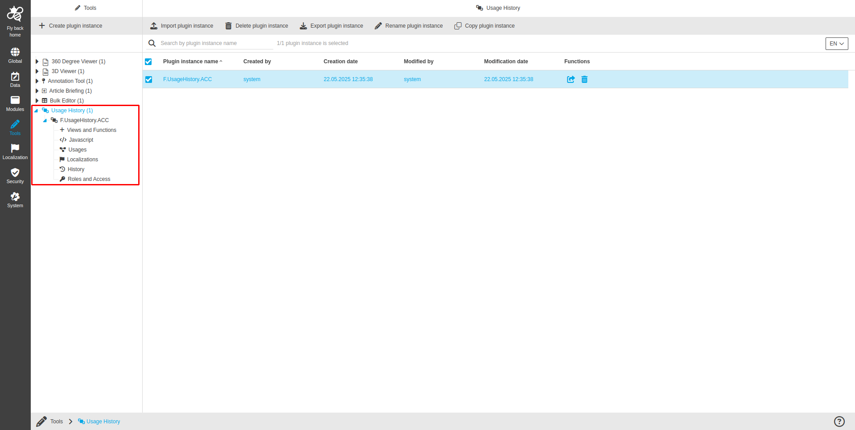Select Views and Functions in tree

(x=91, y=130)
